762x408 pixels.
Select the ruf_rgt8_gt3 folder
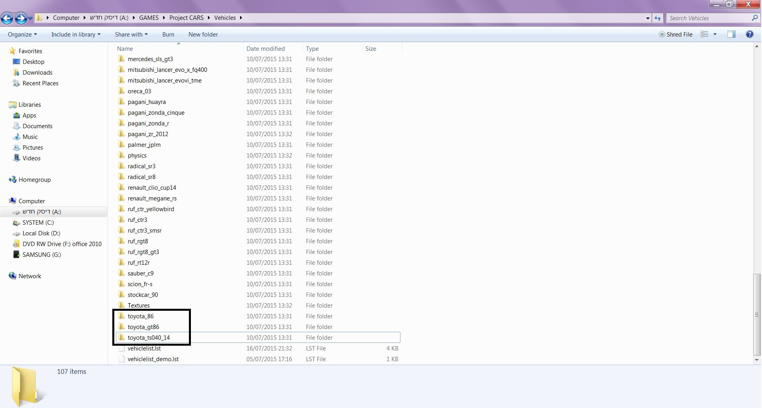click(x=143, y=252)
